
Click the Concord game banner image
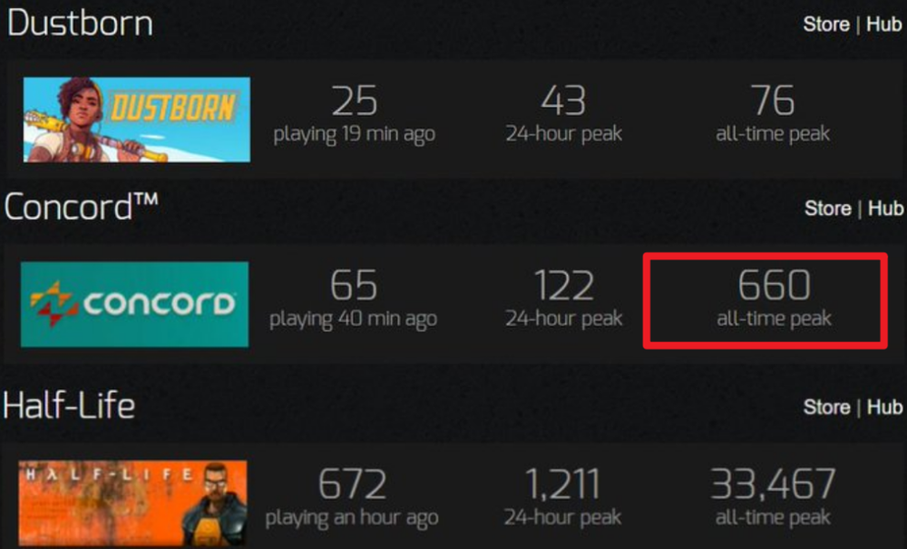(x=135, y=304)
